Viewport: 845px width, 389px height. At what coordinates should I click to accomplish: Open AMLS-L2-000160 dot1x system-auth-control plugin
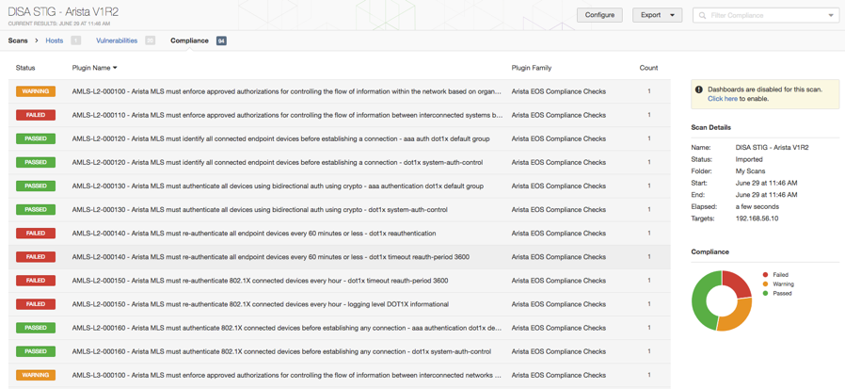tap(281, 351)
